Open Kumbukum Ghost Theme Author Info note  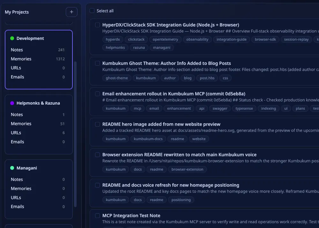coord(167,63)
